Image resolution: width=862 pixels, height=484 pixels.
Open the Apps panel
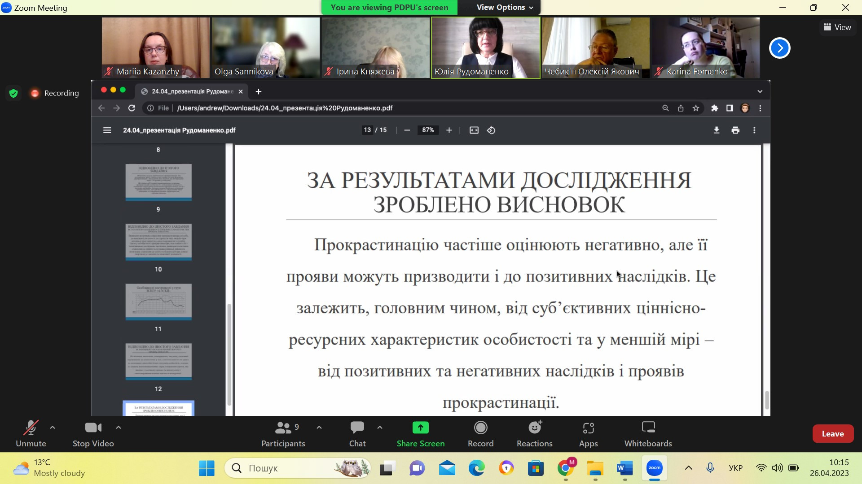point(588,433)
